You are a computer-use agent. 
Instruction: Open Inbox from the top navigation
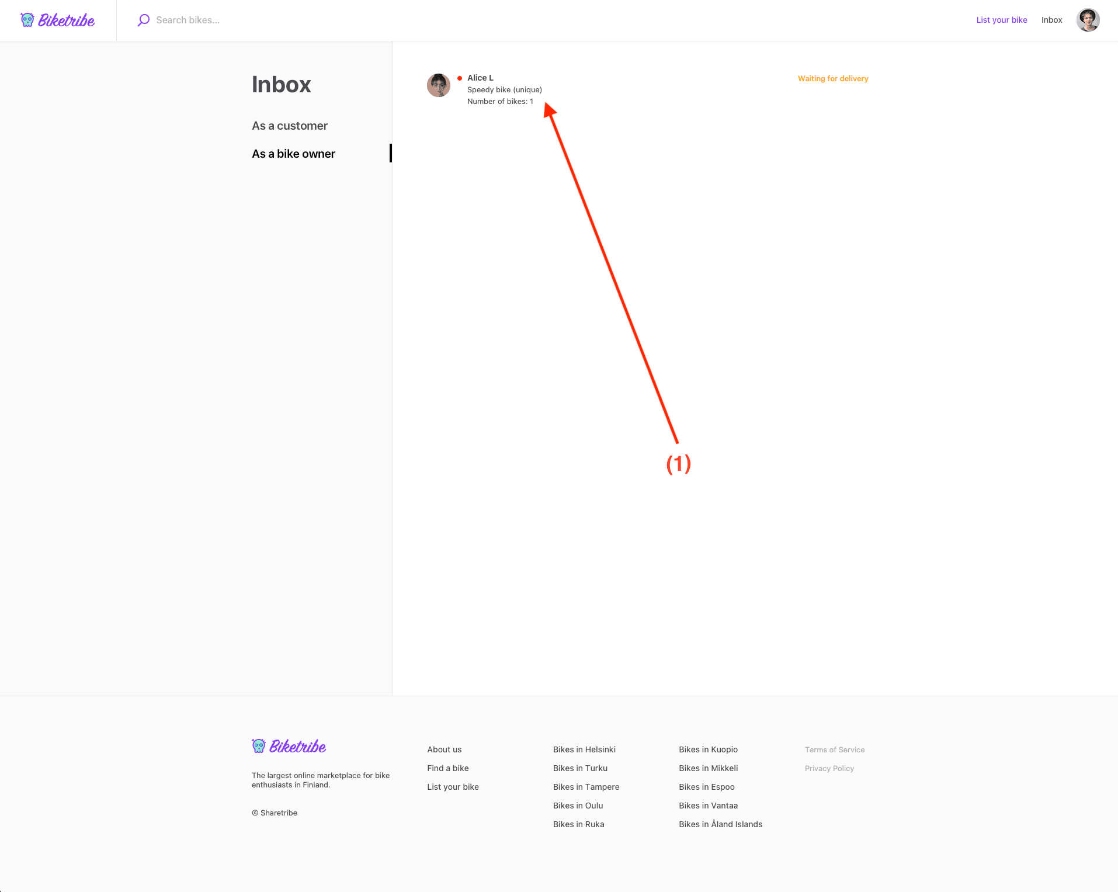[x=1051, y=20]
